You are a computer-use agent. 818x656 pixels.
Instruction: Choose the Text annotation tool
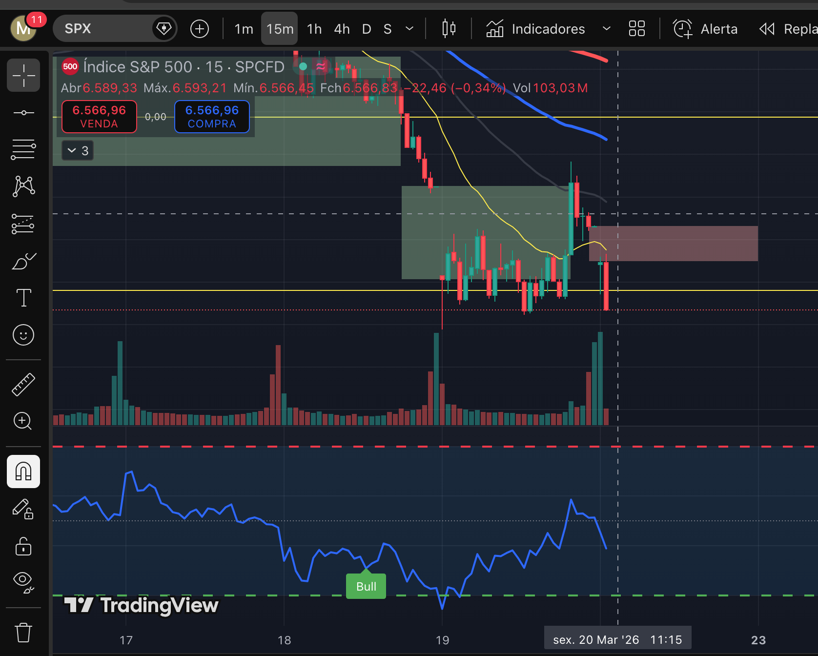pos(23,298)
